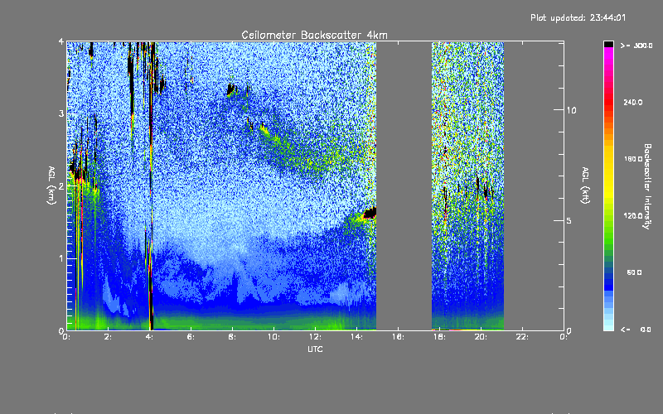Viewport: 663px width, 414px height.
Task: Click the 'Plot updated: 23:44:01' timestamp
Action: click(578, 17)
